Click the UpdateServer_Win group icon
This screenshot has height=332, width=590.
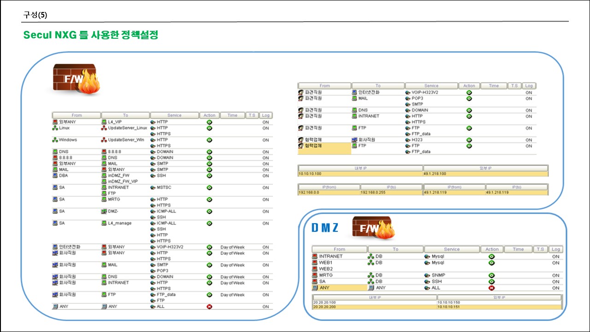(104, 140)
